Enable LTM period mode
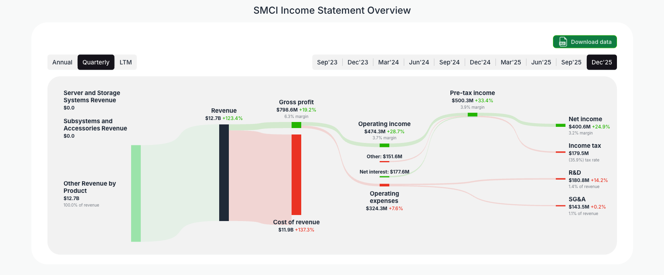This screenshot has width=664, height=275. click(x=126, y=62)
